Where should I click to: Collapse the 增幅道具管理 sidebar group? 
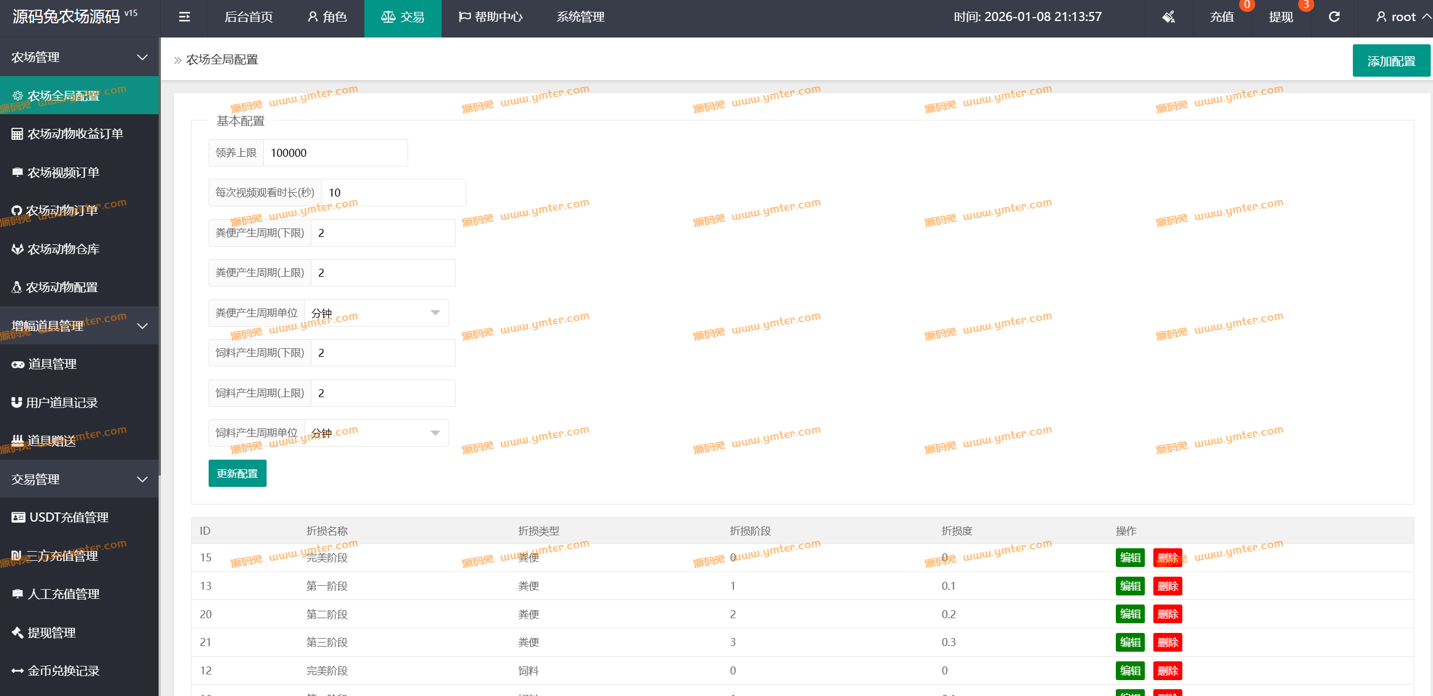142,326
